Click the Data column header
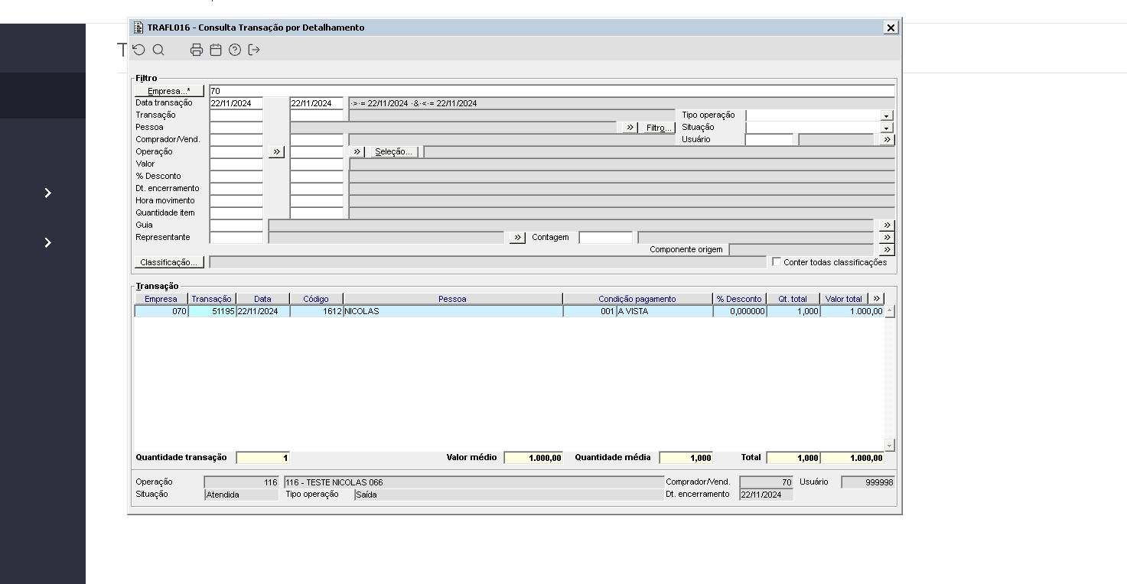Screen dimensions: 1127x584 (x=263, y=299)
